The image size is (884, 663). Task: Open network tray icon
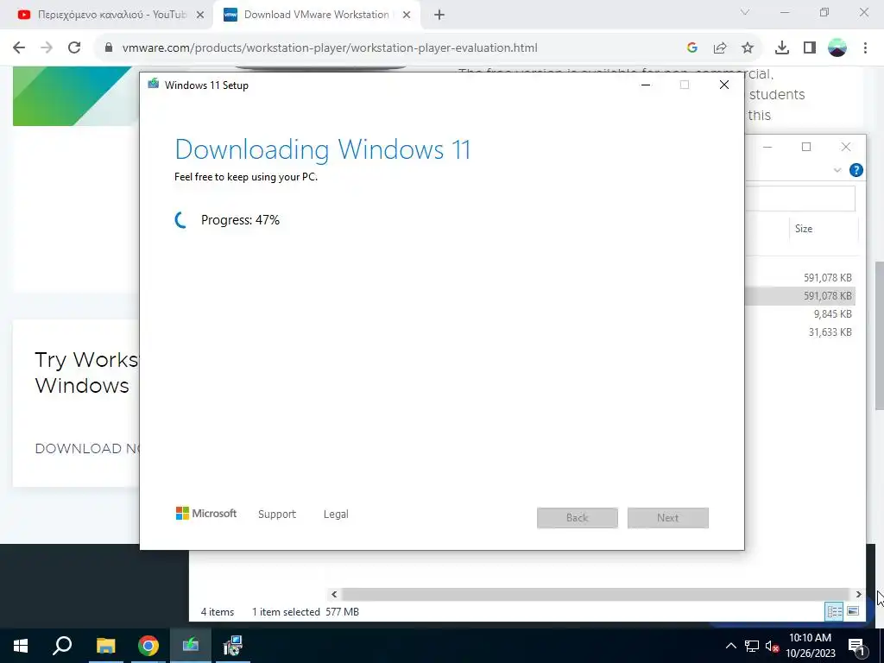click(x=752, y=646)
